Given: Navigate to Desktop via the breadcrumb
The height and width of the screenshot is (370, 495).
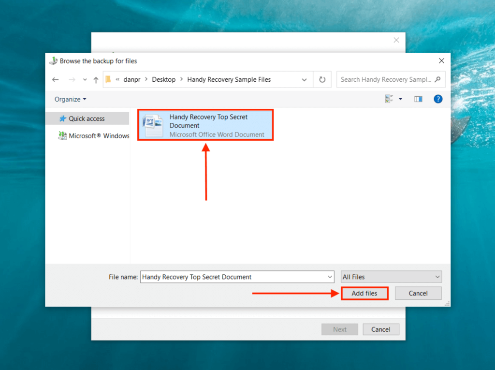Looking at the screenshot, I should pos(164,79).
